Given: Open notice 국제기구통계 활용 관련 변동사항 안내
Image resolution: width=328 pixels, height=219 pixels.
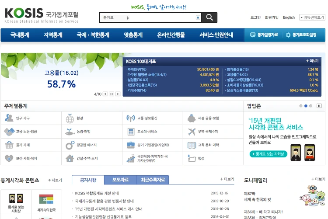Looking at the screenshot, I should pos(104,201).
